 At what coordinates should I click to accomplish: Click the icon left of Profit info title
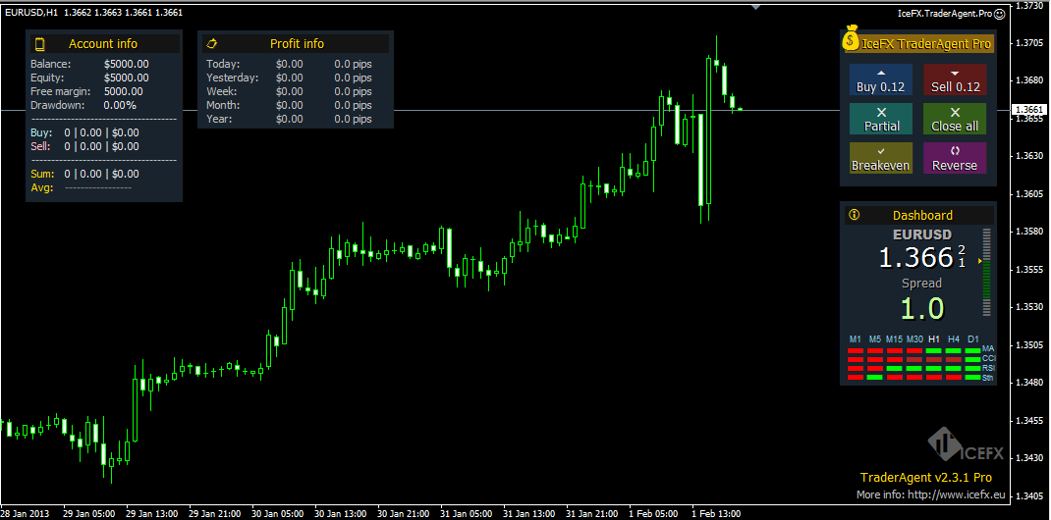coord(212,43)
